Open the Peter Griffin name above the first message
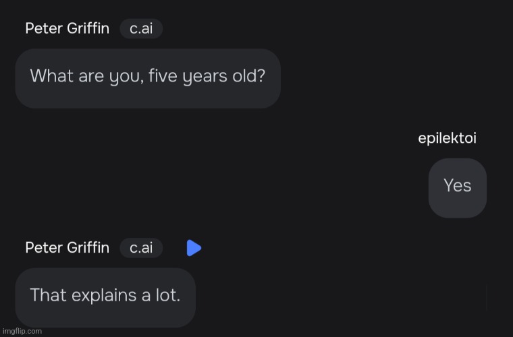Viewport: 513px width, 337px height. tap(67, 28)
